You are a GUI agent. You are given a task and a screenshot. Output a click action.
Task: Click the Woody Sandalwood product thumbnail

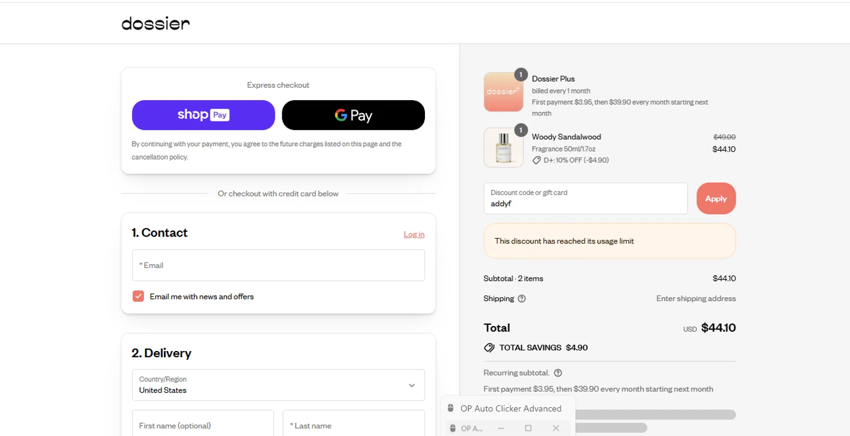(504, 148)
